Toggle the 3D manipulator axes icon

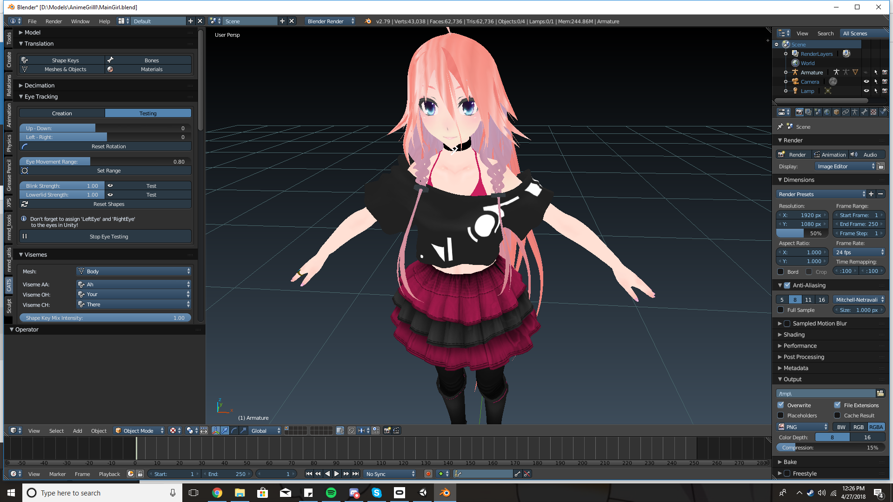(216, 430)
